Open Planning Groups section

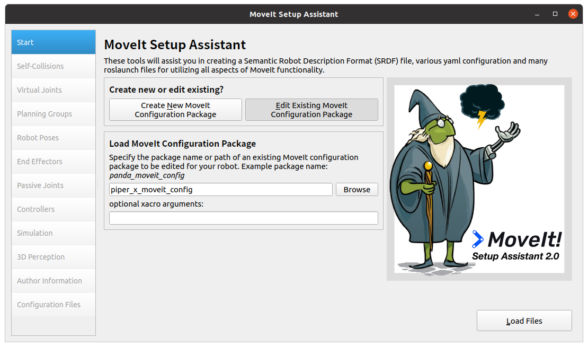(54, 114)
